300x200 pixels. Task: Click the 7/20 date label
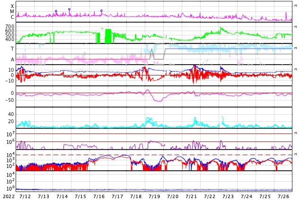pyautogui.click(x=173, y=197)
